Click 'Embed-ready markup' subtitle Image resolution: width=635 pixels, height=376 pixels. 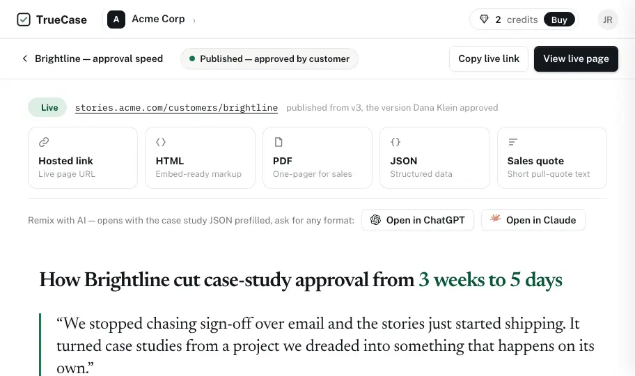[198, 174]
